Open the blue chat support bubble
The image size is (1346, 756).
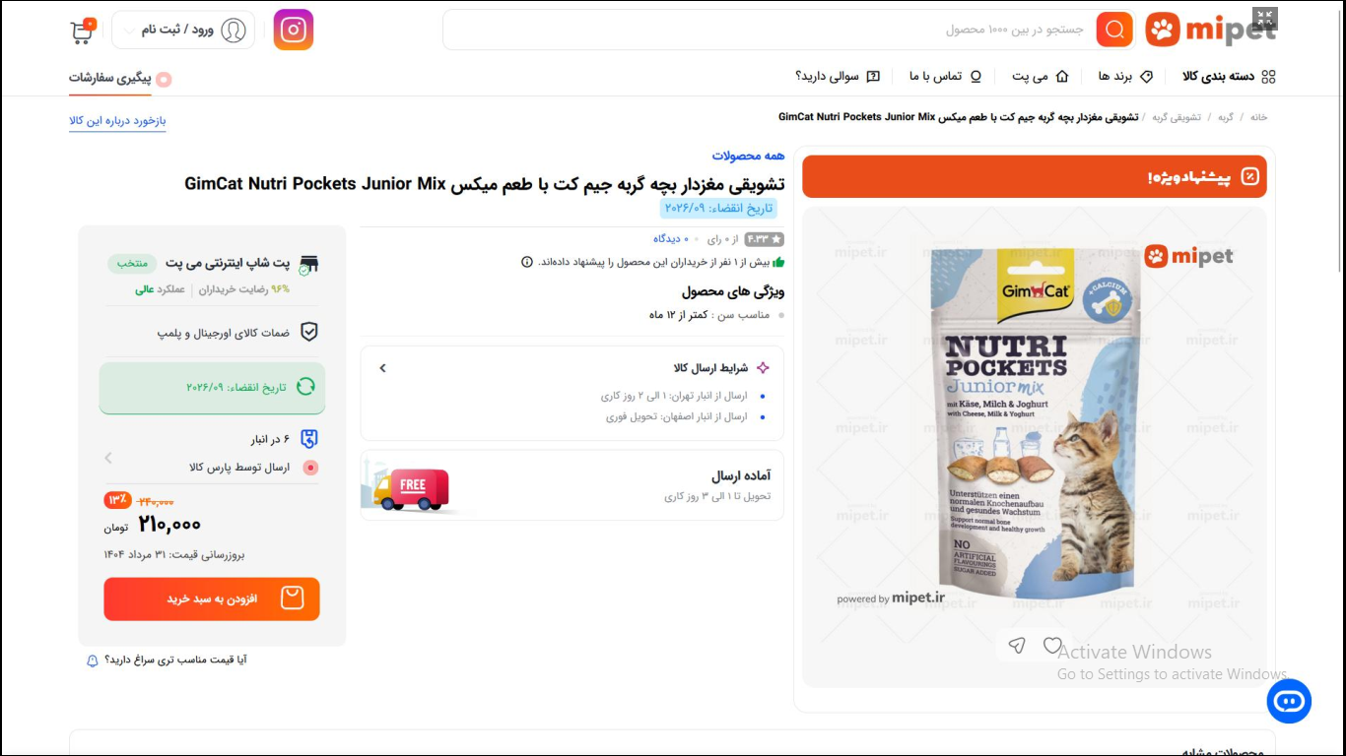click(1289, 702)
